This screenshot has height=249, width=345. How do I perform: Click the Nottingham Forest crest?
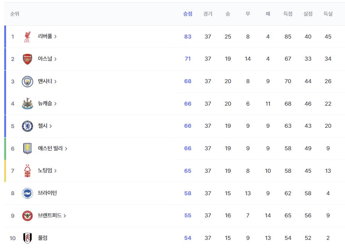27,171
